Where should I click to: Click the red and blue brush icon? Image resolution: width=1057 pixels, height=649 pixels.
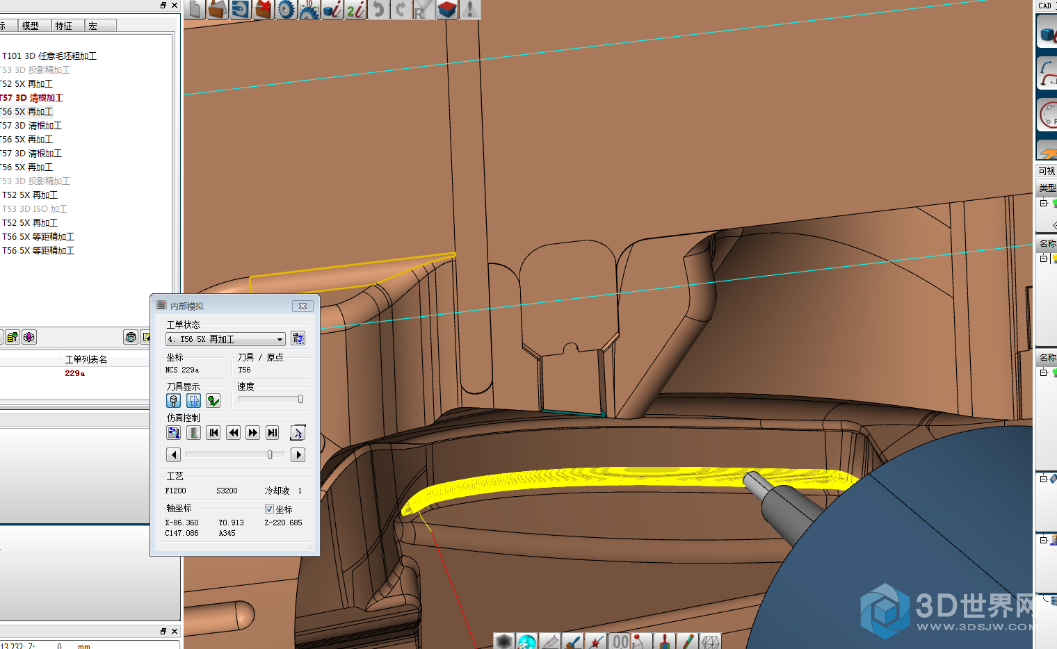click(664, 641)
